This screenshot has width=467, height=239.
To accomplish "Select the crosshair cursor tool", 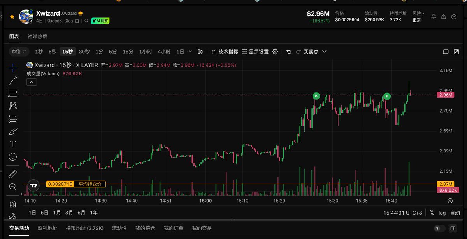I will click(13, 68).
